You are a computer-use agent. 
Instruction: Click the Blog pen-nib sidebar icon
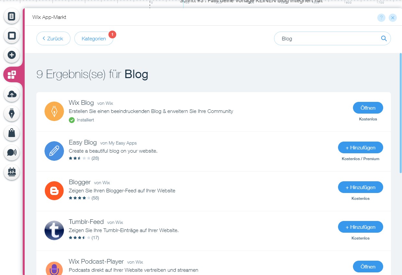pos(12,114)
